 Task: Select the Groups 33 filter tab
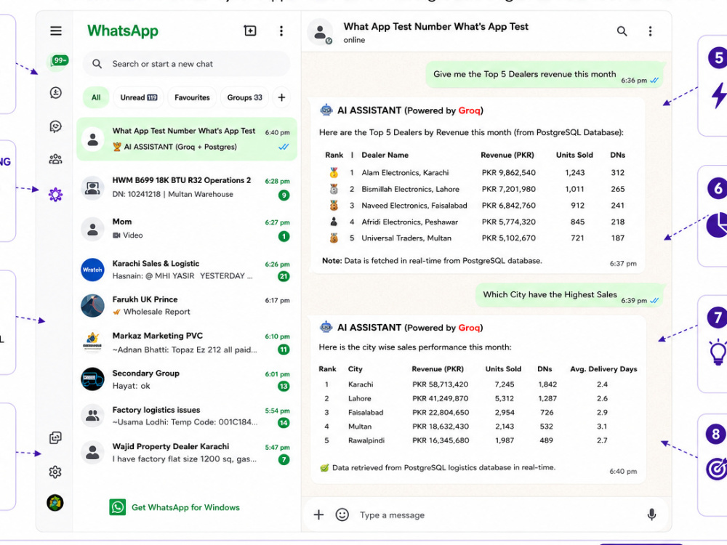pos(244,97)
